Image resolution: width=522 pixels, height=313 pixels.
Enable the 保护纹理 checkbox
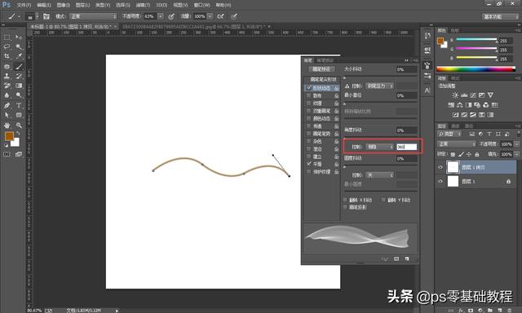coord(309,172)
